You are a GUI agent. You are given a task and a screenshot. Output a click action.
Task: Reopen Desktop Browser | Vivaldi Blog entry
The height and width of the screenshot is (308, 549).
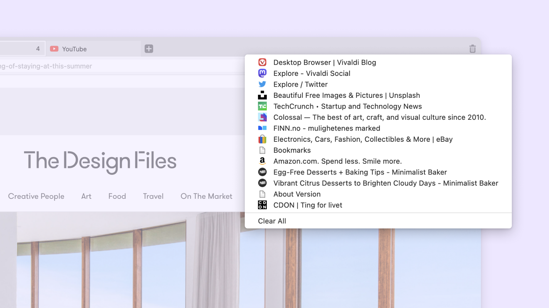(378, 62)
